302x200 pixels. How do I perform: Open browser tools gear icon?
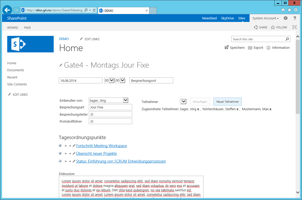[296, 10]
